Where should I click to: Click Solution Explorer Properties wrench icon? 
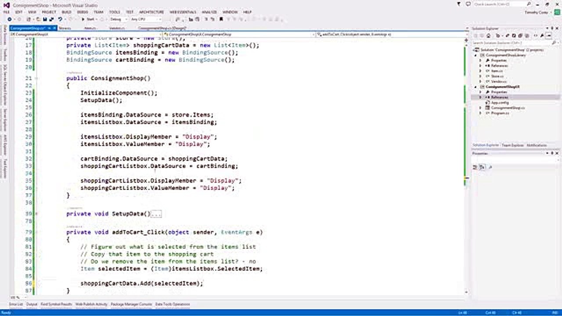(543, 36)
